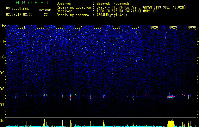Click the 0823 time marker
Image resolution: width=199 pixels, height=127 pixels.
(x=59, y=27)
